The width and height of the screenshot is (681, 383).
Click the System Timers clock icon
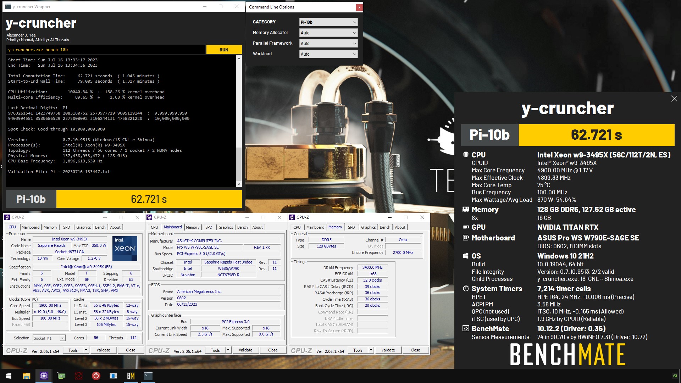coord(466,288)
